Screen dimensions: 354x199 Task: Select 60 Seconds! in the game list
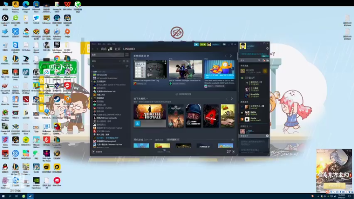[x=102, y=75]
